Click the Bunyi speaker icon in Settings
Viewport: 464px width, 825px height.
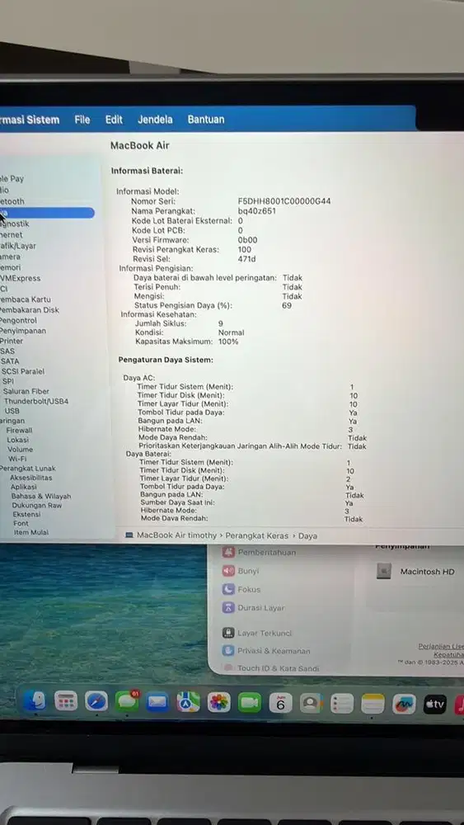(x=228, y=570)
